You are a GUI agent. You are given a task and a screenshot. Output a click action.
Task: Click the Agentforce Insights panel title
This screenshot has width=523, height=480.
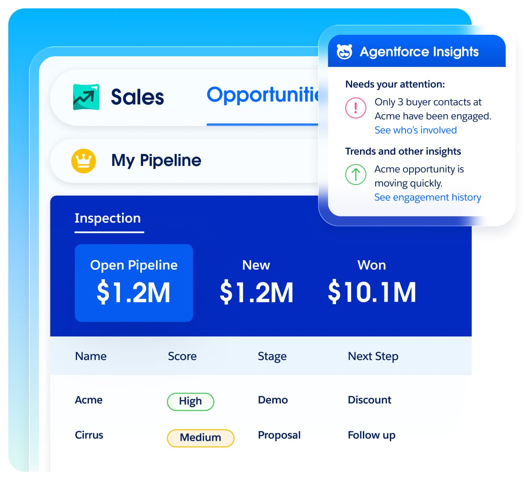tap(419, 52)
